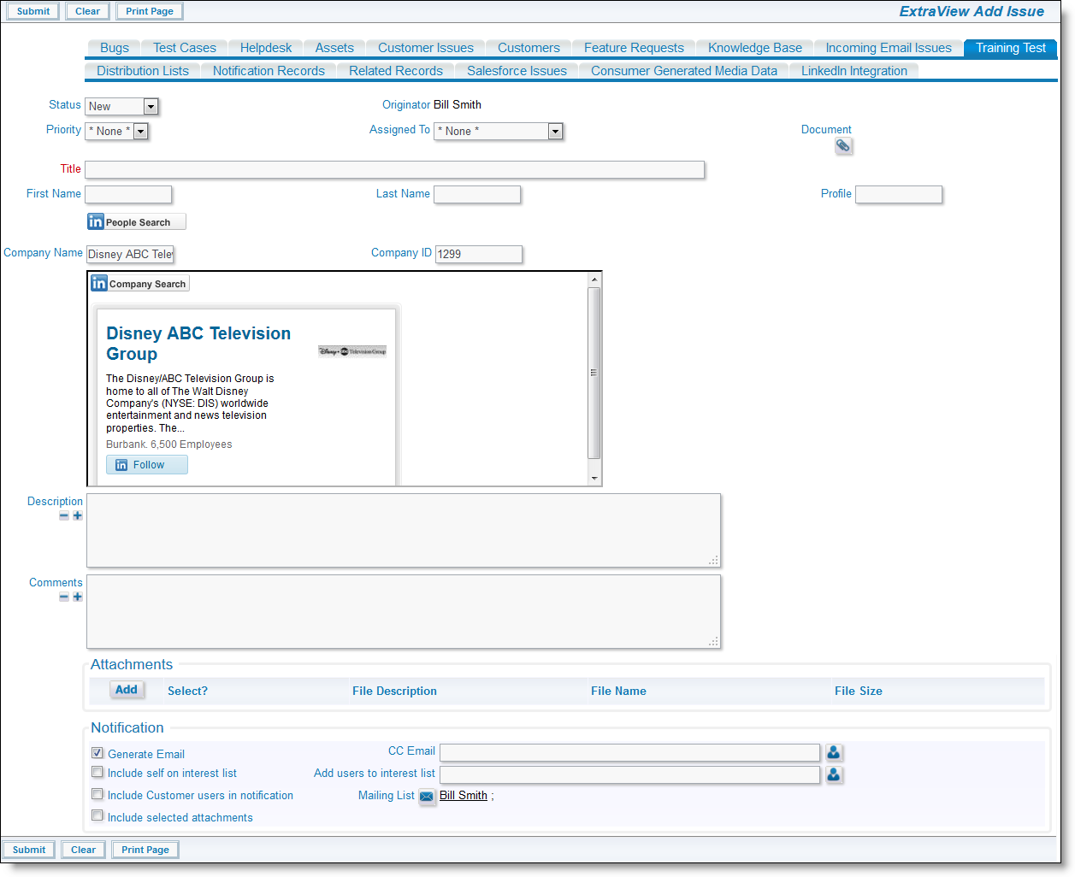1075x877 pixels.
Task: Go to the Customer Issues tab
Action: pos(426,48)
